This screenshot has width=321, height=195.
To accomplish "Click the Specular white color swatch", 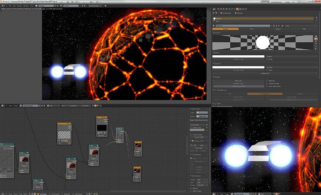I will [x=239, y=67].
